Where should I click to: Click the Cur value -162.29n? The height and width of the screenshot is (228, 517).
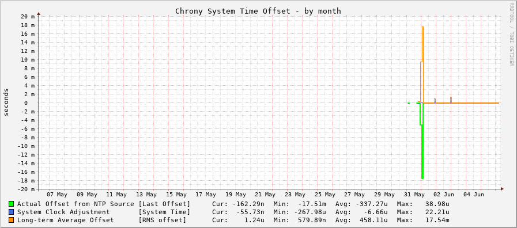[248, 204]
